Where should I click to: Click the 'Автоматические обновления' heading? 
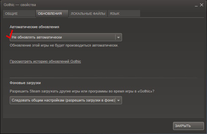pos(32,26)
